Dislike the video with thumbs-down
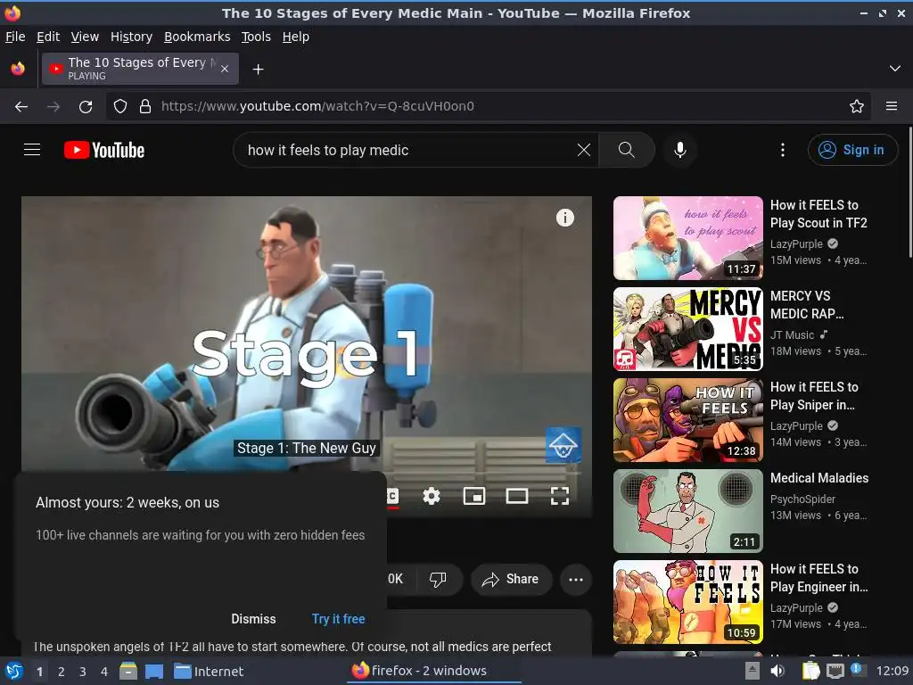 438,579
